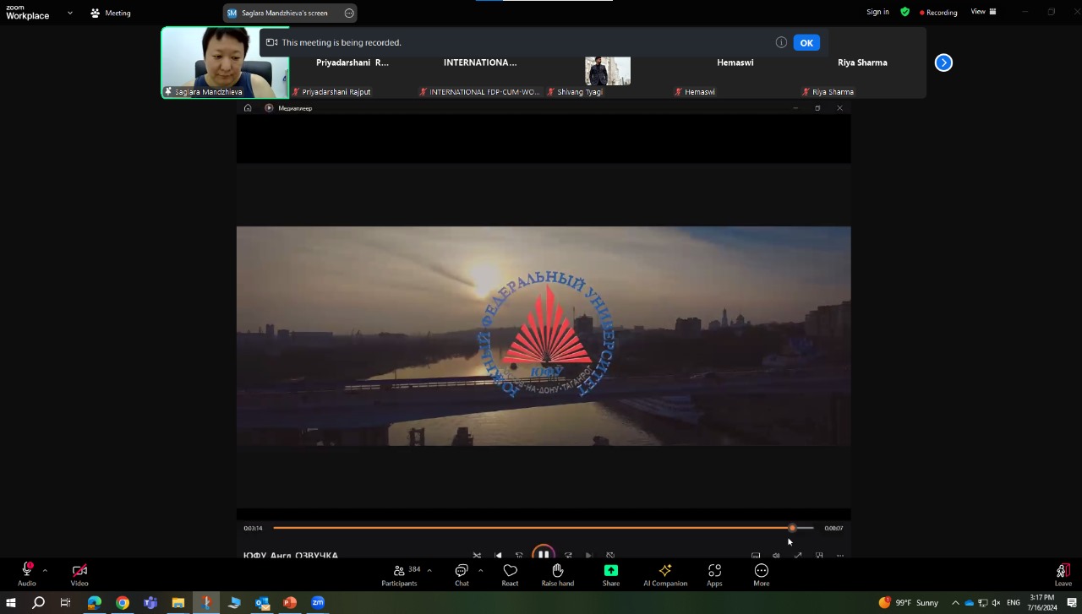
Task: Open the Apps panel
Action: pyautogui.click(x=714, y=573)
